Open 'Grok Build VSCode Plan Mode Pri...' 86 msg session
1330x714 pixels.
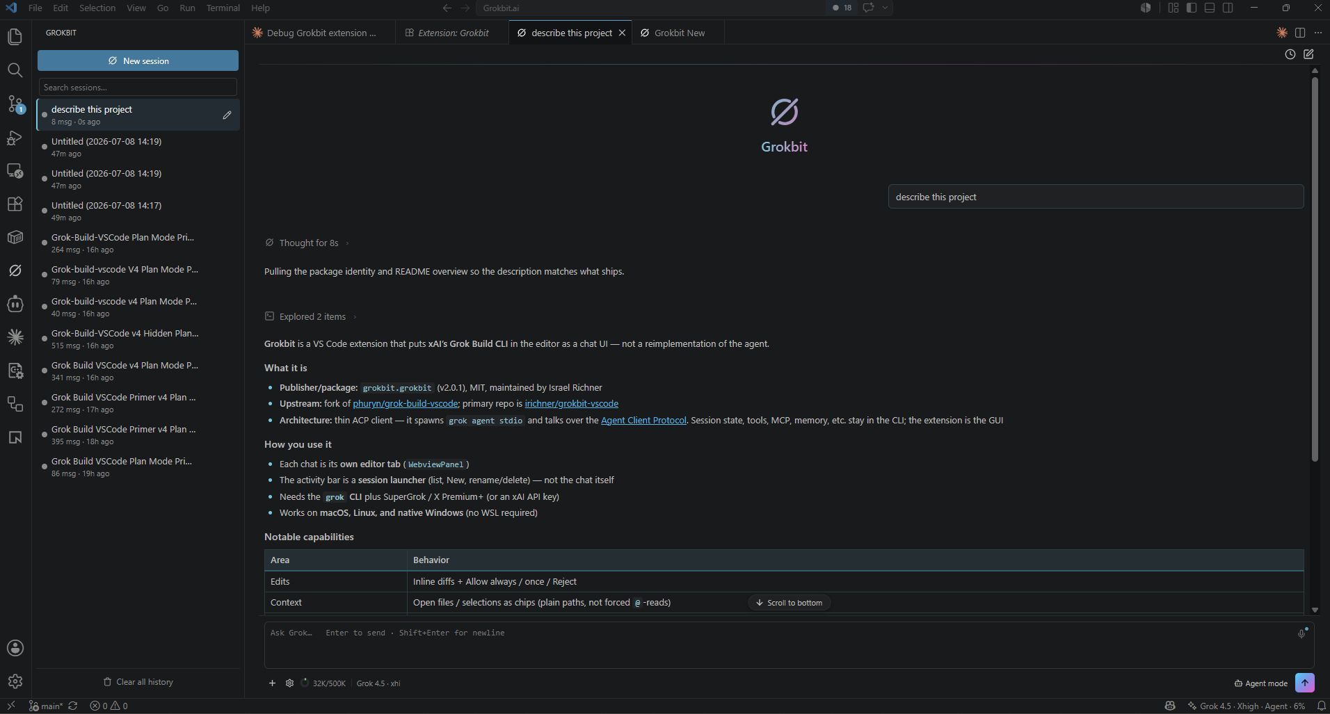coord(138,466)
